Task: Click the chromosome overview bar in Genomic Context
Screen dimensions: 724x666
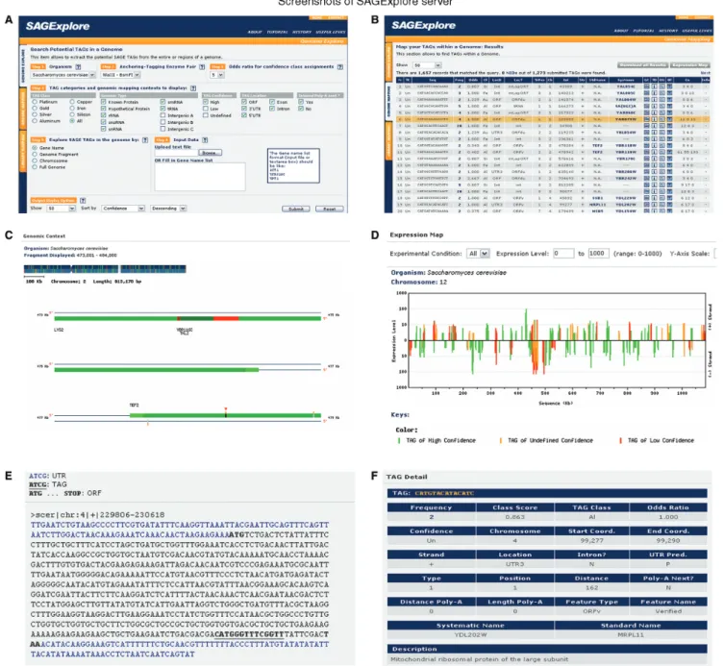Action: click(x=105, y=269)
